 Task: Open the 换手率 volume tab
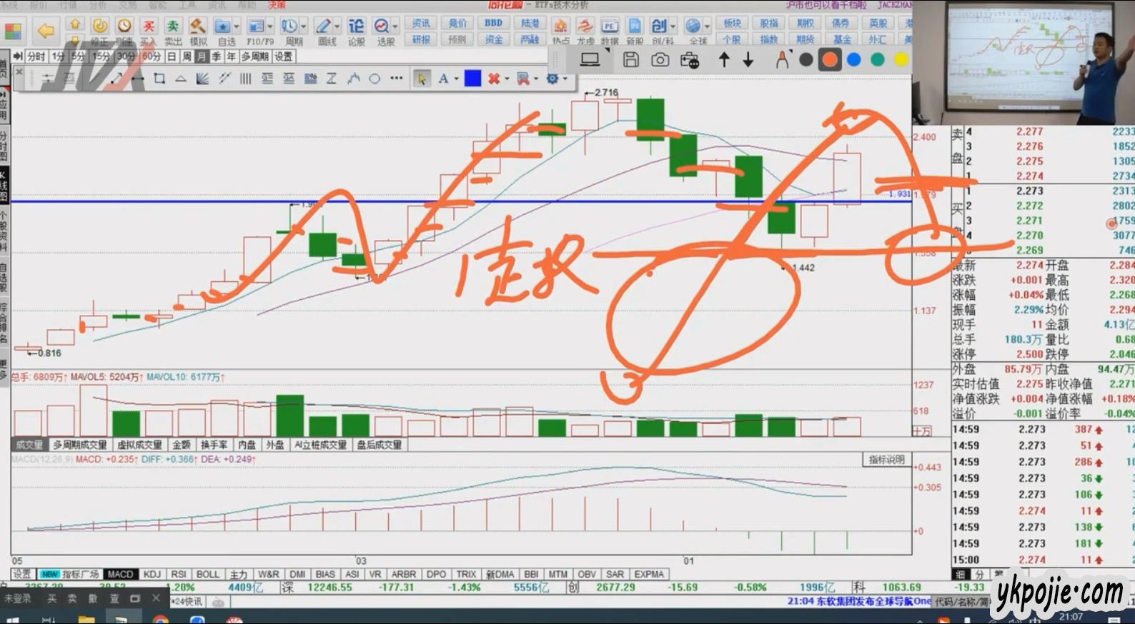click(214, 445)
